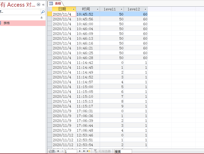Select the cell with time 10:46:00

[88, 24]
